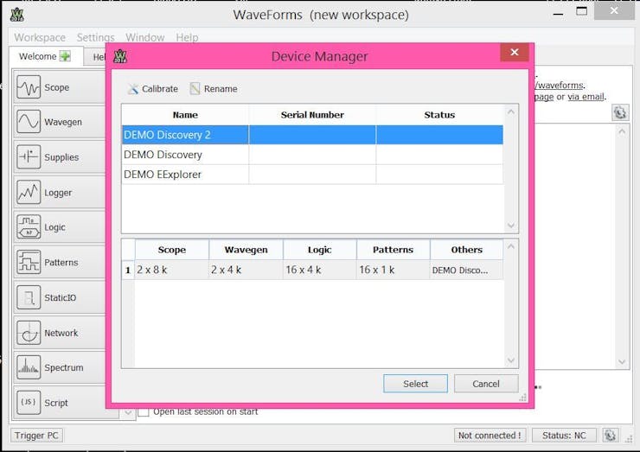Click the Scope configuration column header
The height and width of the screenshot is (452, 640).
172,250
